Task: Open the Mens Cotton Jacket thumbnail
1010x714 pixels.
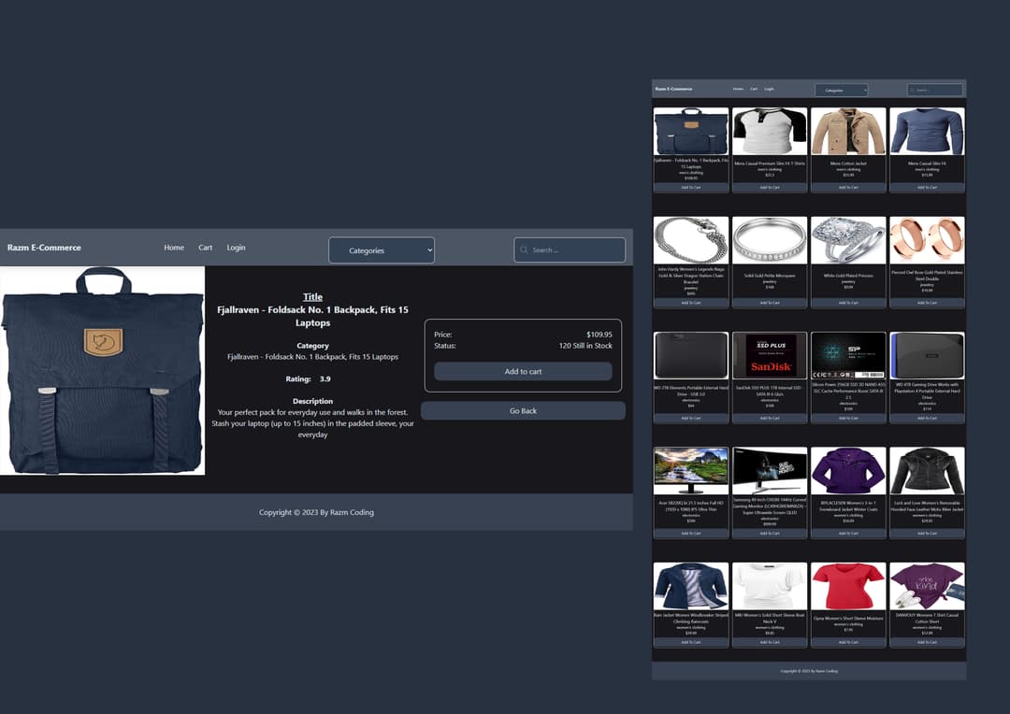Action: 848,132
